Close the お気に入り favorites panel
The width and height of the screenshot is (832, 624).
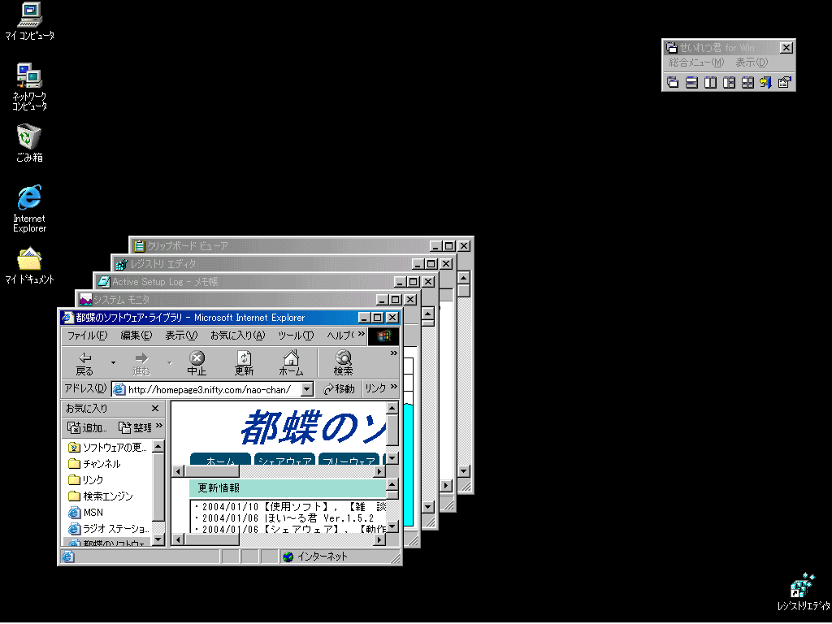tap(155, 409)
